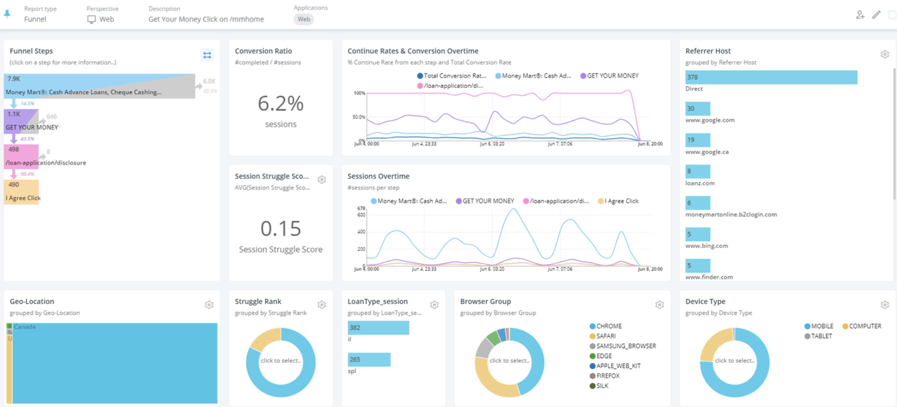Screen dimensions: 897x407
Task: Toggle Total Conversion Rate legend series
Action: click(451, 75)
